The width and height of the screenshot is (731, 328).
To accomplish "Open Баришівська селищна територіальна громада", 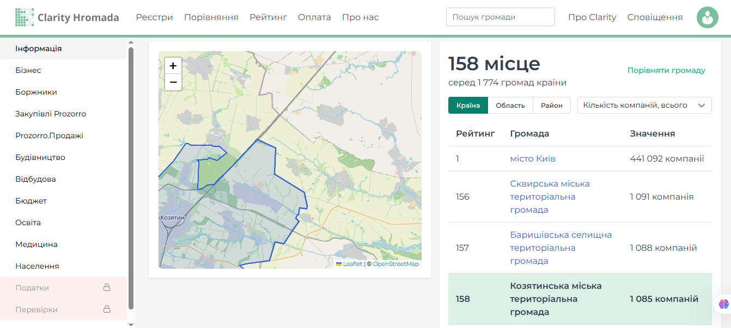I will (x=561, y=248).
